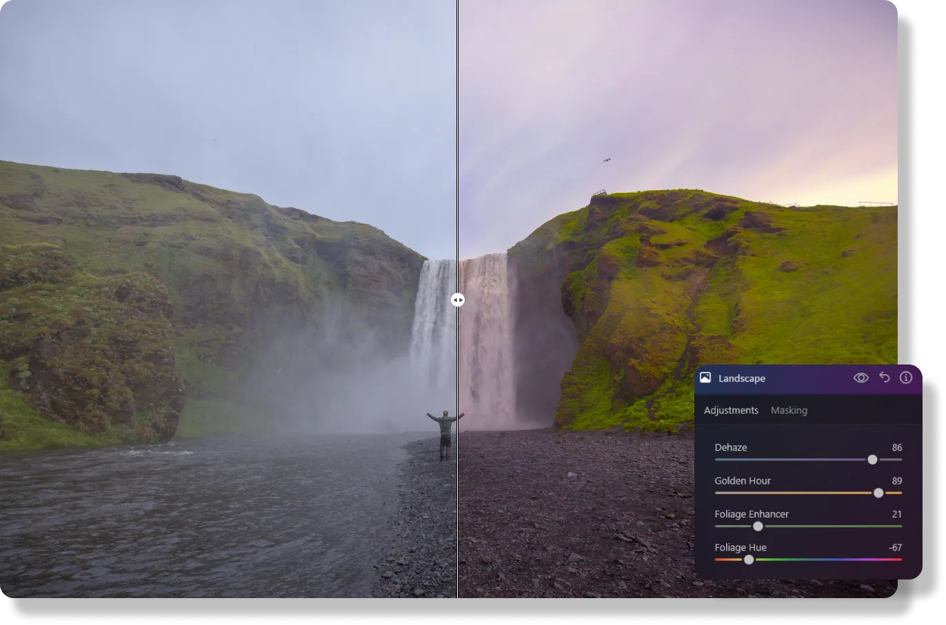This screenshot has height=625, width=946.
Task: Click the before/after split divider handle
Action: (x=458, y=300)
